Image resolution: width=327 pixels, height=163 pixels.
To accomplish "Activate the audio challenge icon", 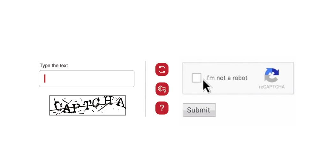I will (162, 89).
